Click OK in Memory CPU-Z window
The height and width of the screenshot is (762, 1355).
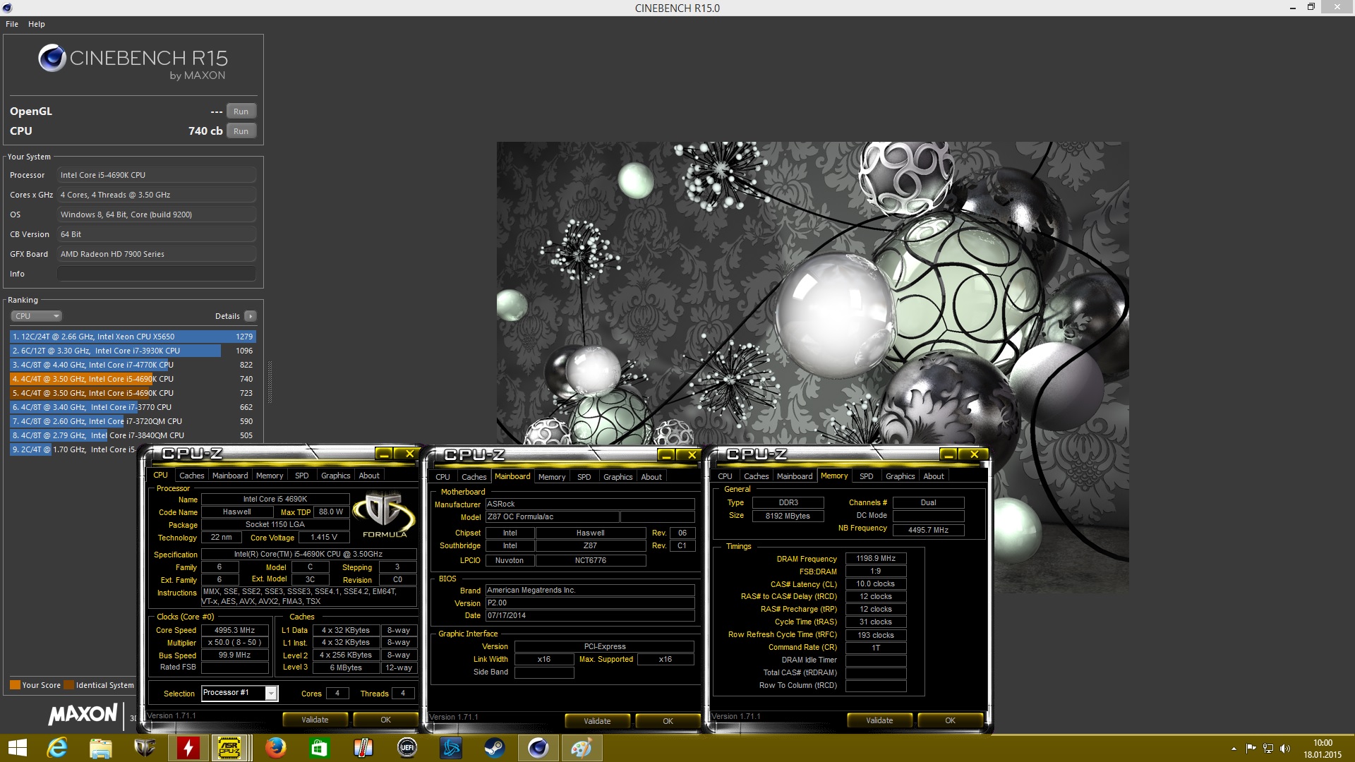(x=950, y=720)
